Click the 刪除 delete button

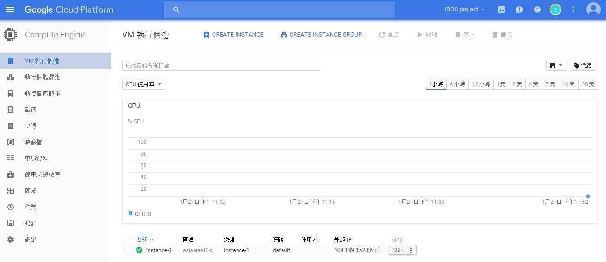pyautogui.click(x=502, y=35)
